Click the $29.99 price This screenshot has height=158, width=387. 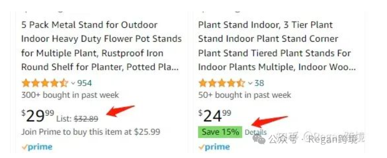pyautogui.click(x=38, y=116)
